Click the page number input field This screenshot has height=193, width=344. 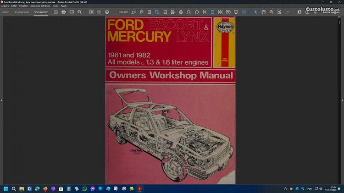click(x=122, y=12)
